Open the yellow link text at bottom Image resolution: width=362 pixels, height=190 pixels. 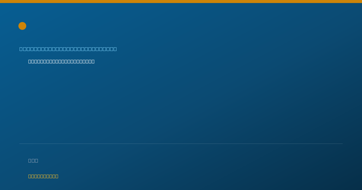(x=43, y=176)
